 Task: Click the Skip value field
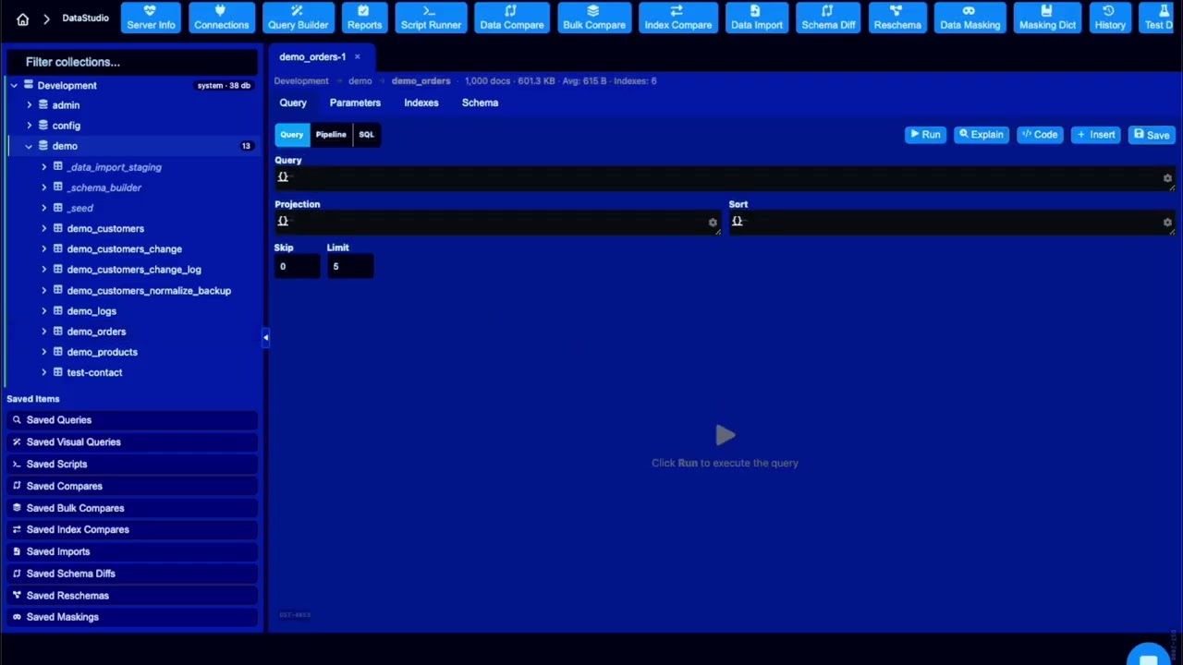coord(297,267)
